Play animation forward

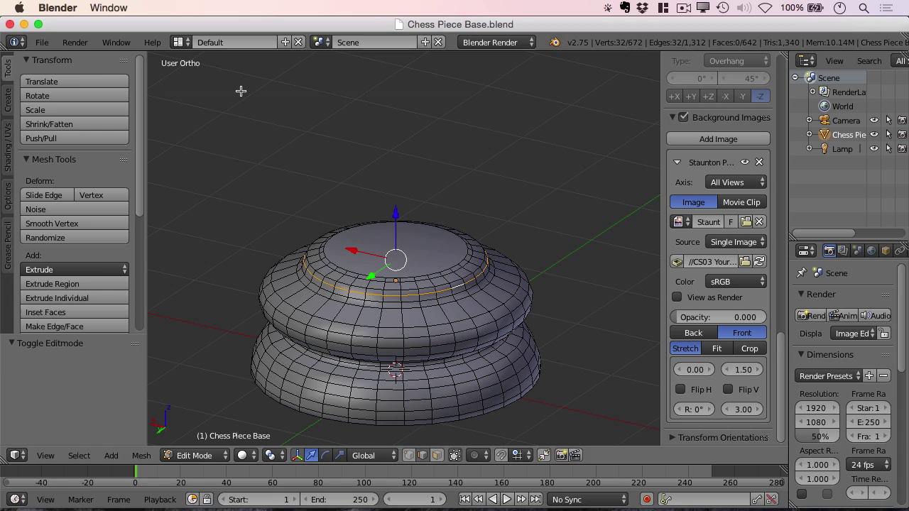[x=507, y=499]
